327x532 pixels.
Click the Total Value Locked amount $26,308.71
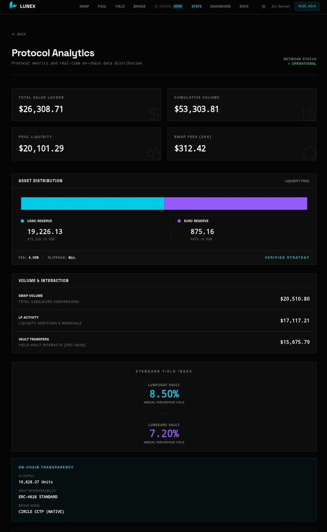[41, 109]
